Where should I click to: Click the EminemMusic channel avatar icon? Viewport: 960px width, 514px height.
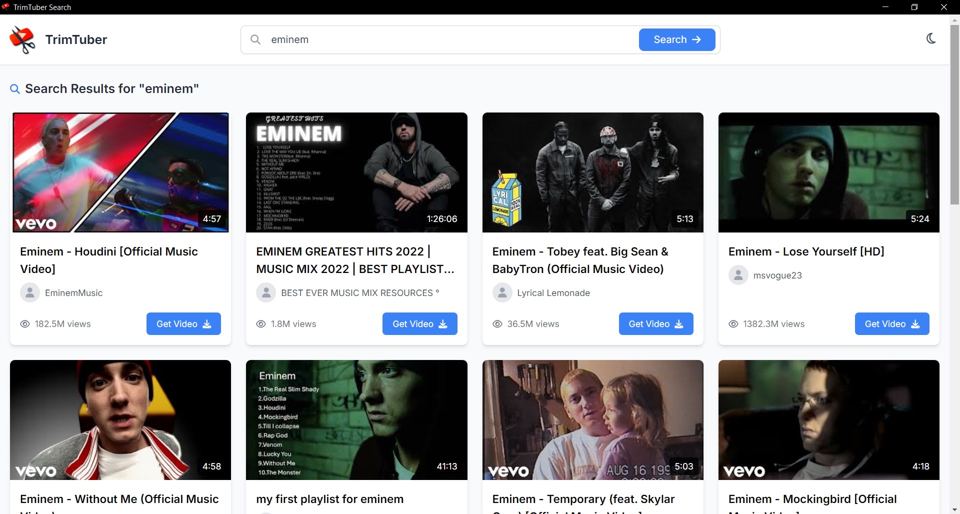coord(30,292)
